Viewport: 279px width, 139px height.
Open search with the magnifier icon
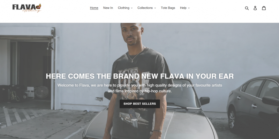coord(247,8)
